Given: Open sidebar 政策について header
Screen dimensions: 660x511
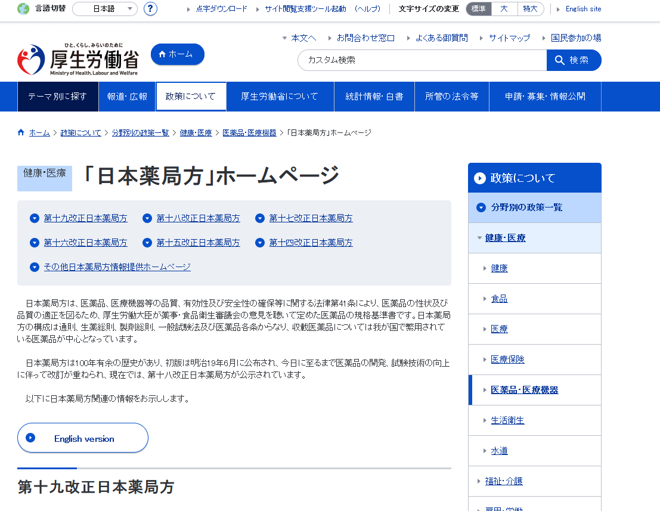Looking at the screenshot, I should pyautogui.click(x=535, y=178).
